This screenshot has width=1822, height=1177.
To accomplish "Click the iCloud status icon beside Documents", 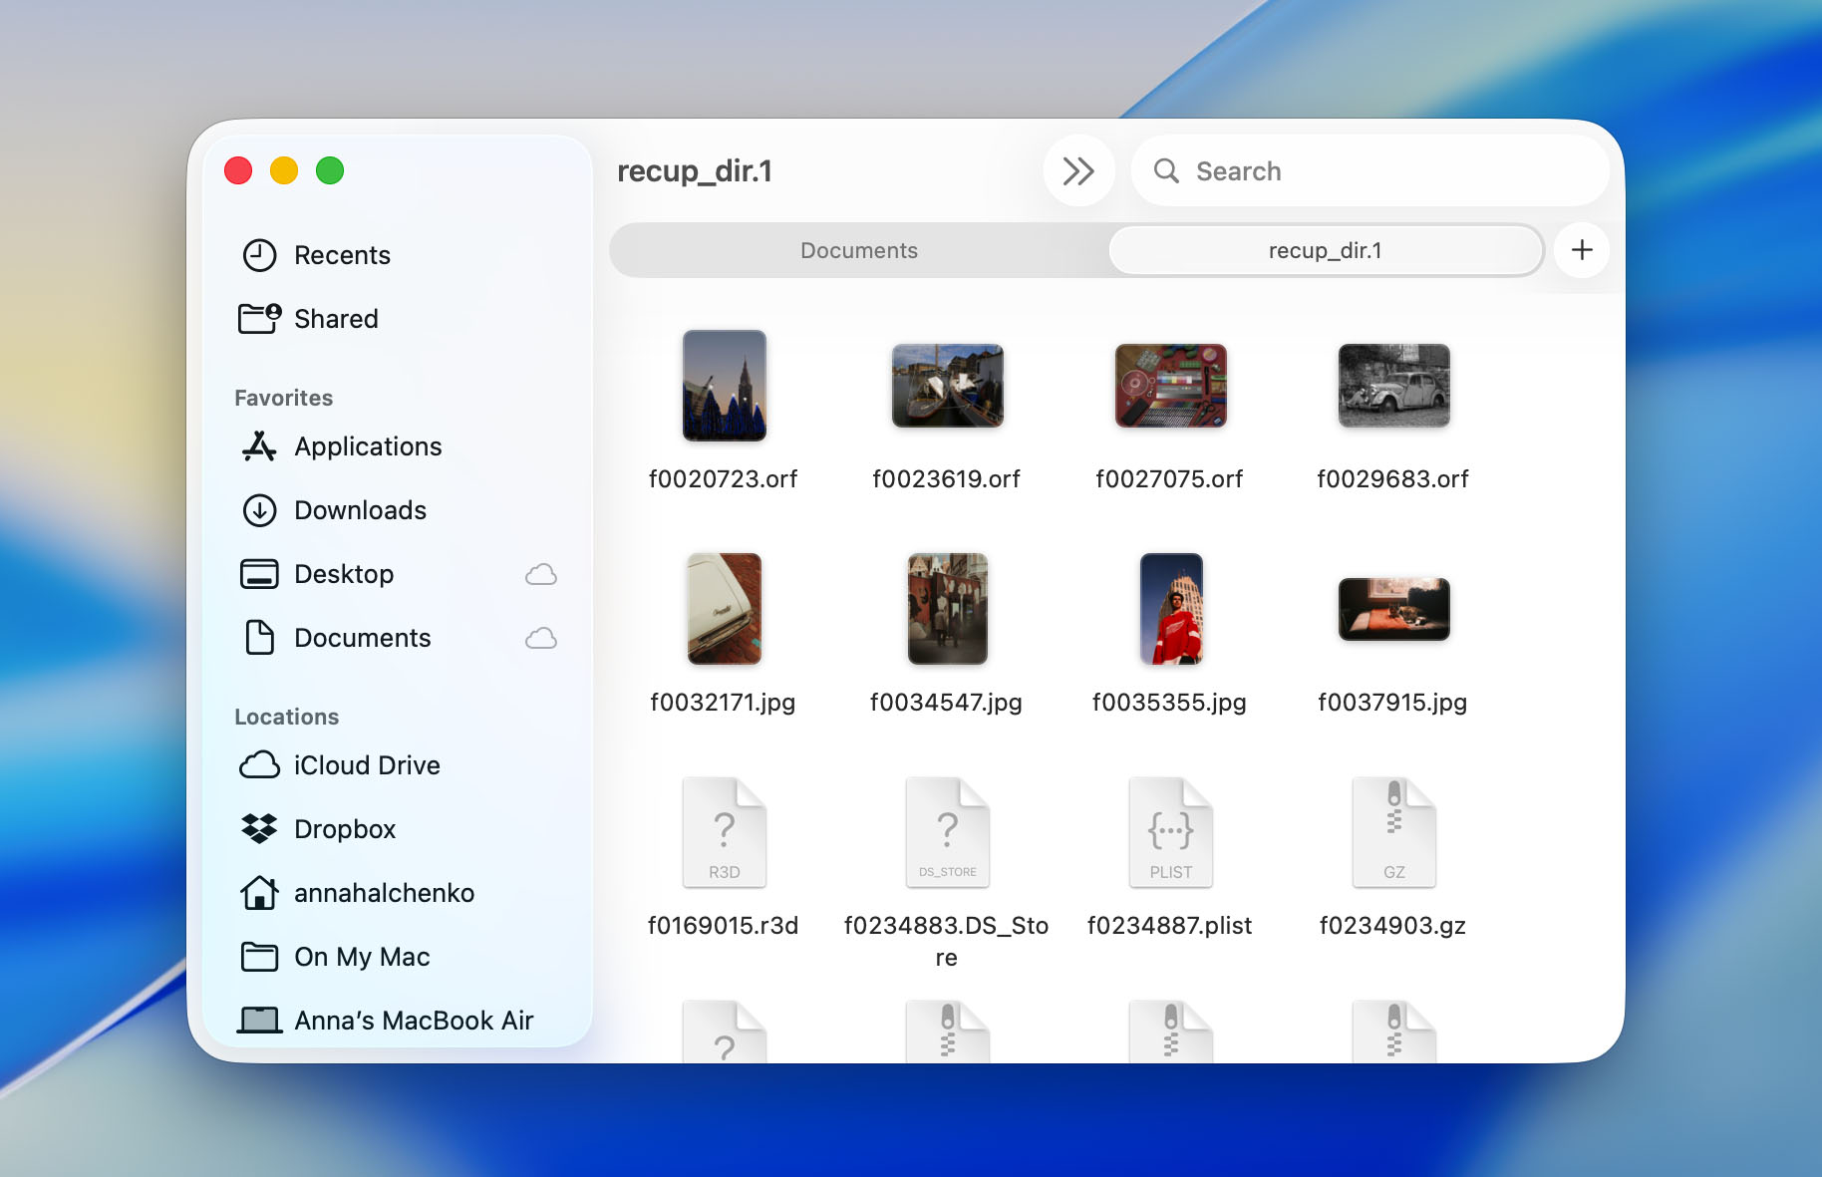I will point(541,638).
